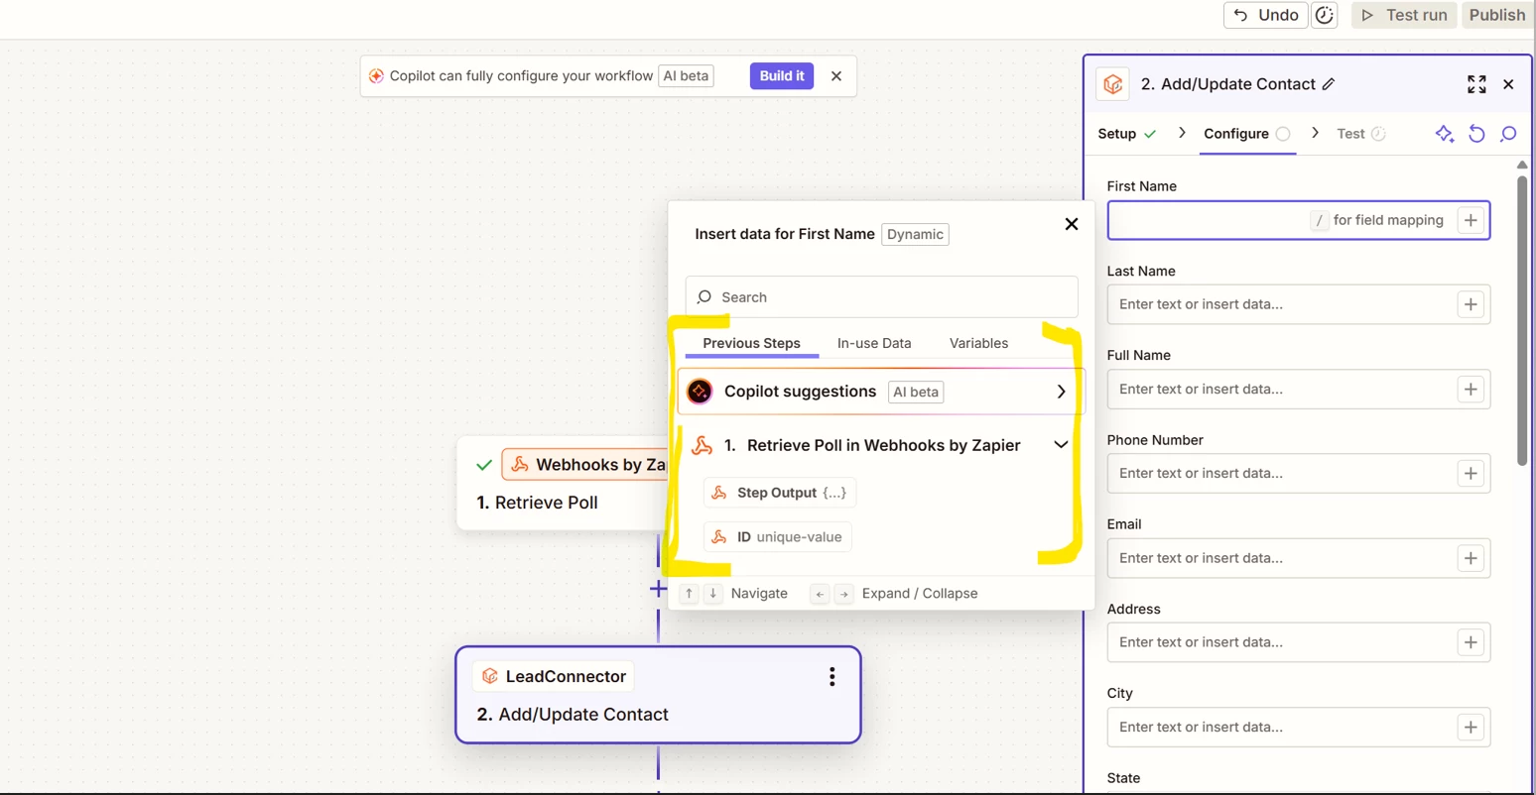Click green checkmark on Webhooks step
1536x795 pixels.
[484, 465]
